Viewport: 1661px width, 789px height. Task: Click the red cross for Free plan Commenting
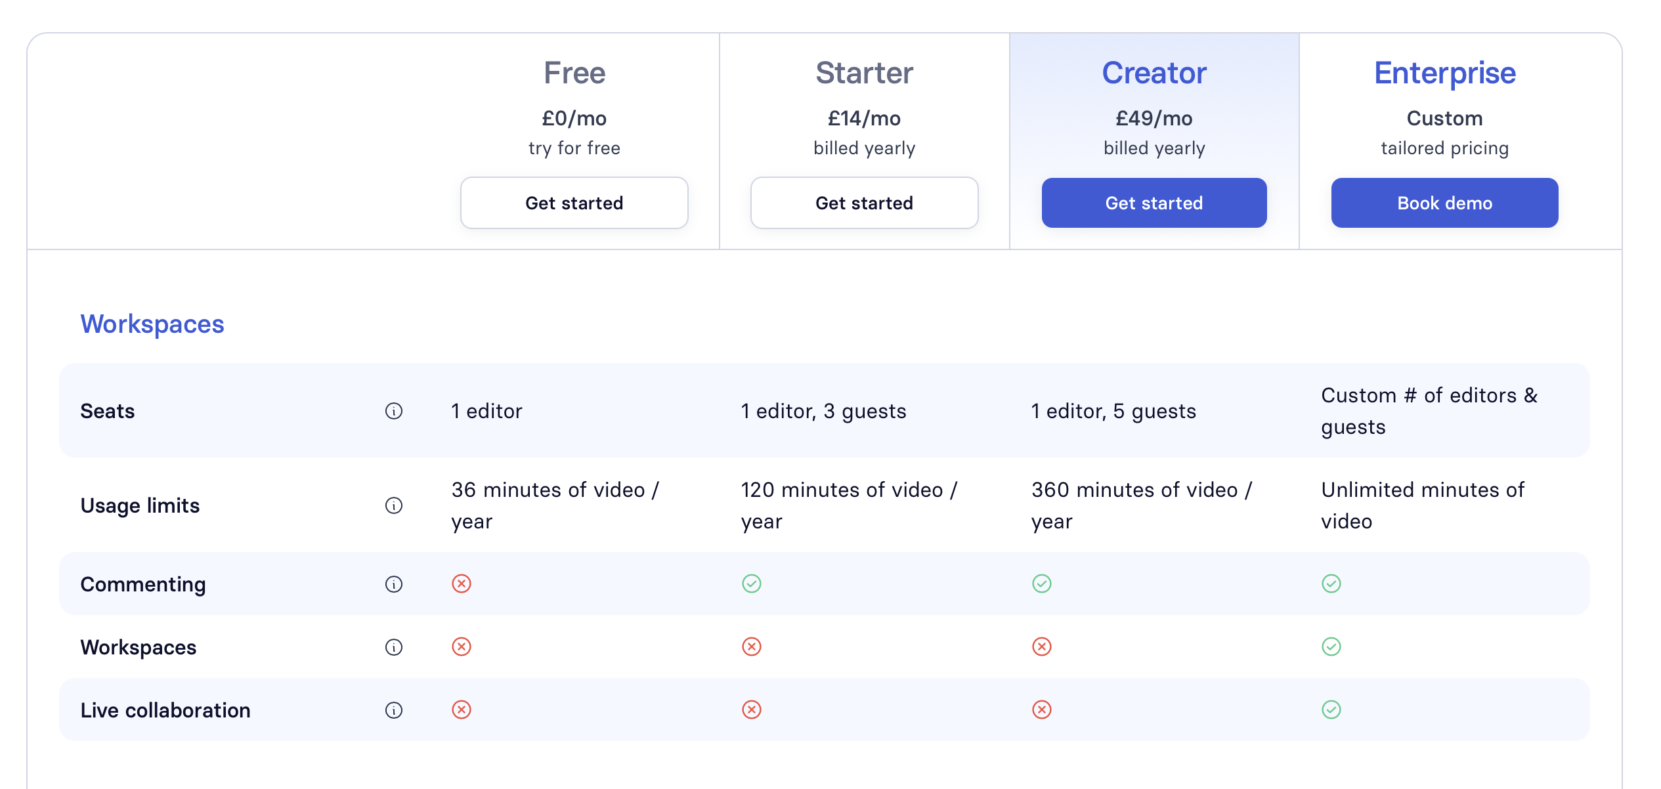462,584
